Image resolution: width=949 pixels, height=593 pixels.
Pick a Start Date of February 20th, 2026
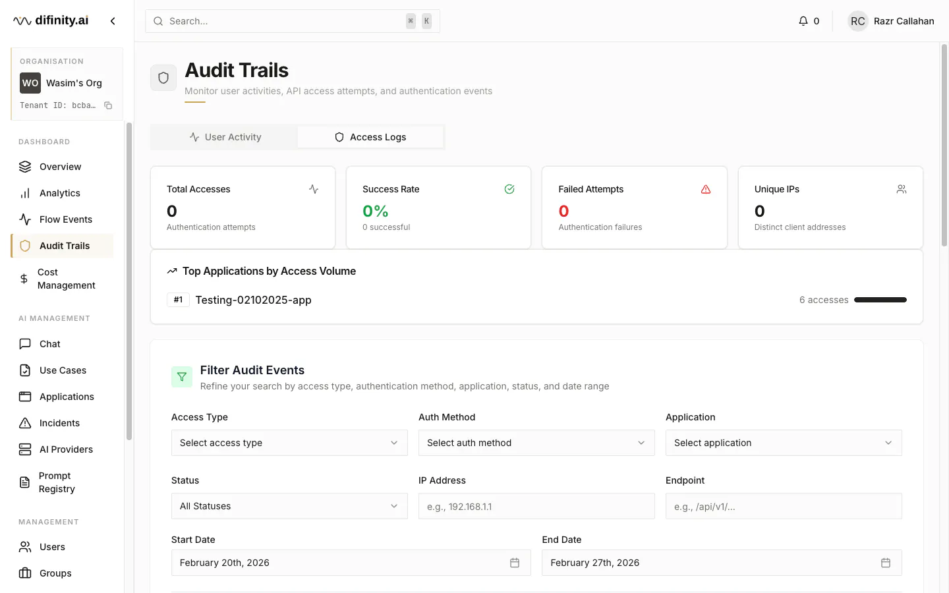[351, 563]
